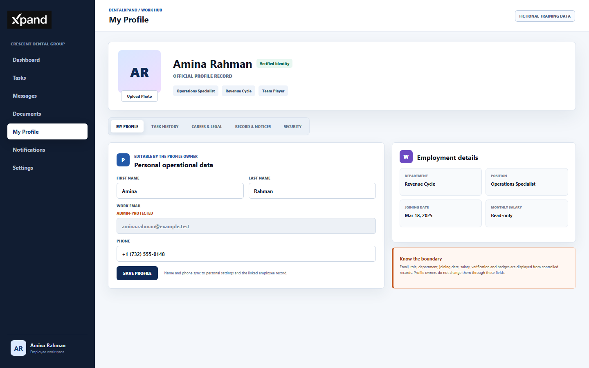Viewport: 589px width, 368px height.
Task: Click the admin-protected work email field
Action: click(246, 226)
